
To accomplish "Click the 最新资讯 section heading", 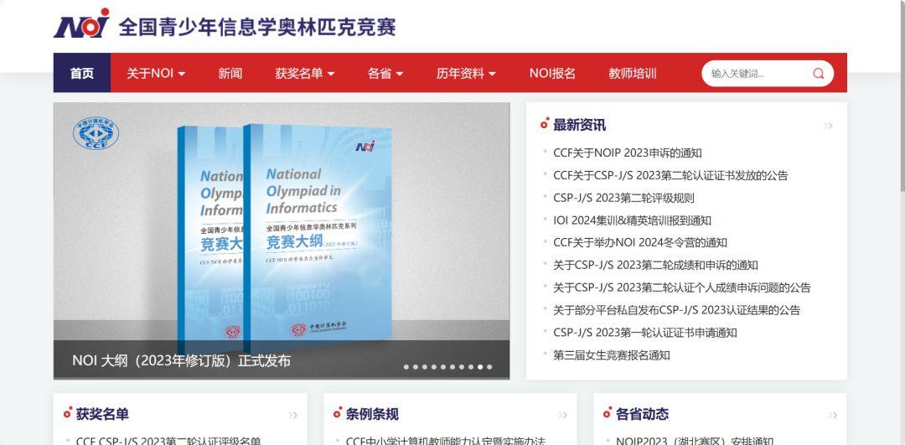I will tap(579, 125).
